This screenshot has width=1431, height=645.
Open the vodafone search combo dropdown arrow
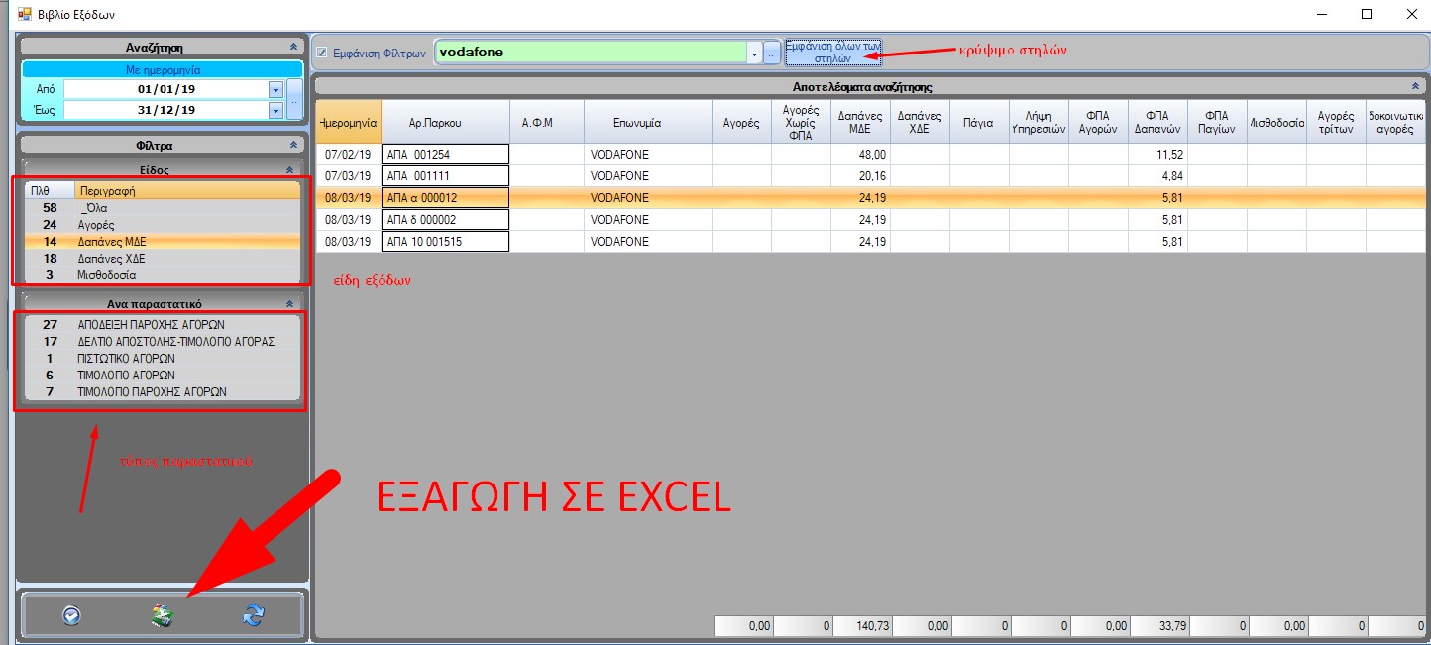pyautogui.click(x=754, y=53)
